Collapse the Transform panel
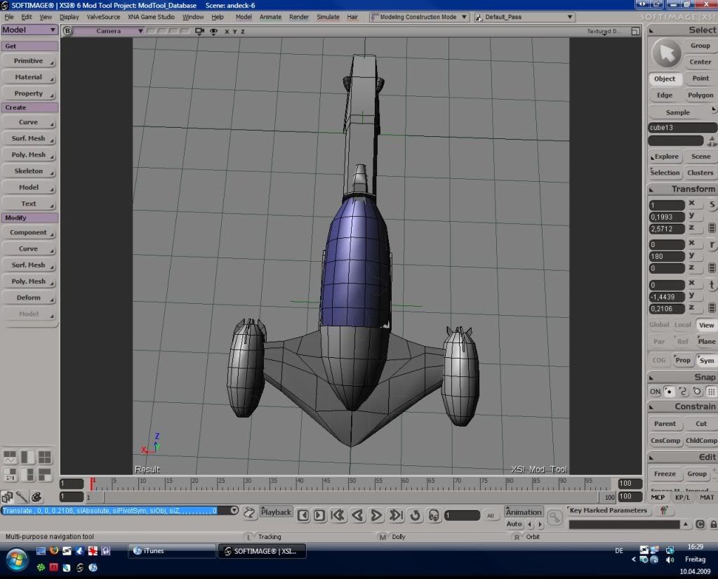This screenshot has height=579, width=718. [x=651, y=189]
